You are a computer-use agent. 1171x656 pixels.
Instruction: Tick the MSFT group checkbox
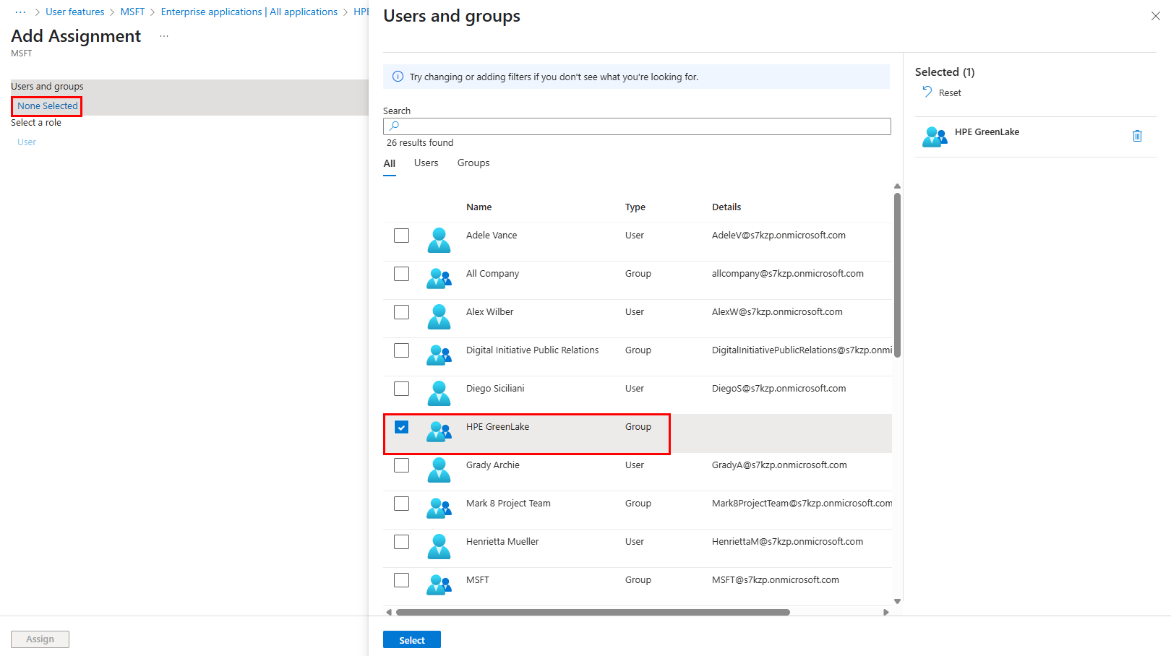click(x=401, y=580)
